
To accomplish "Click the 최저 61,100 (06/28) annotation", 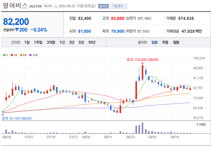I will [17, 118].
